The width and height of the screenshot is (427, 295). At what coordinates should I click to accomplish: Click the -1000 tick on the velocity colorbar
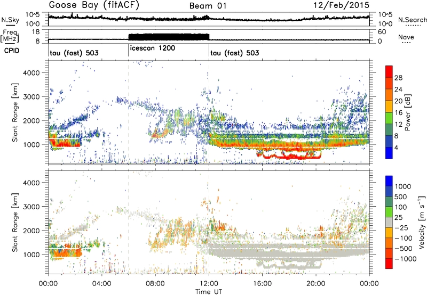tap(405, 259)
